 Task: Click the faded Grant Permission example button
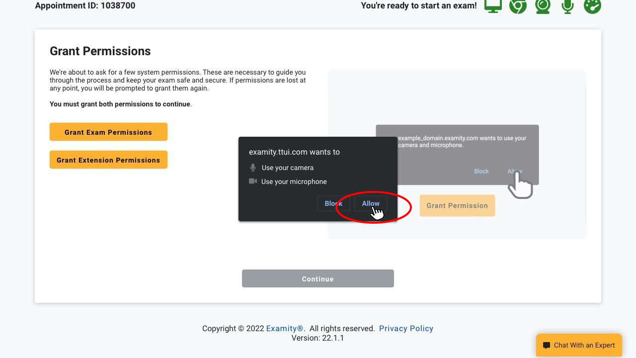457,205
